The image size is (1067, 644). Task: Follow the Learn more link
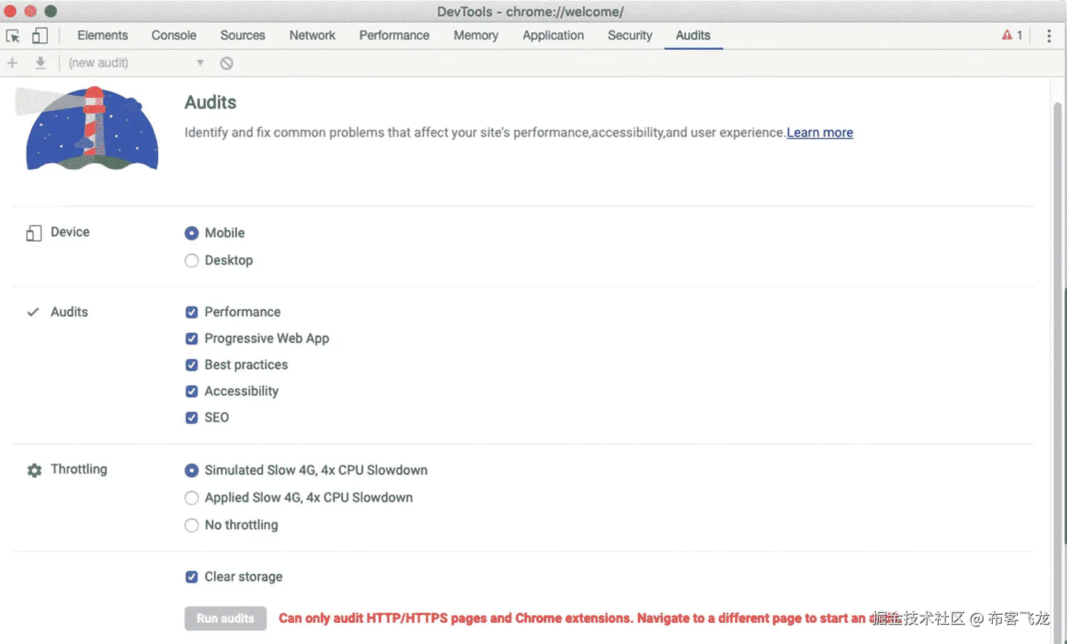(x=820, y=133)
